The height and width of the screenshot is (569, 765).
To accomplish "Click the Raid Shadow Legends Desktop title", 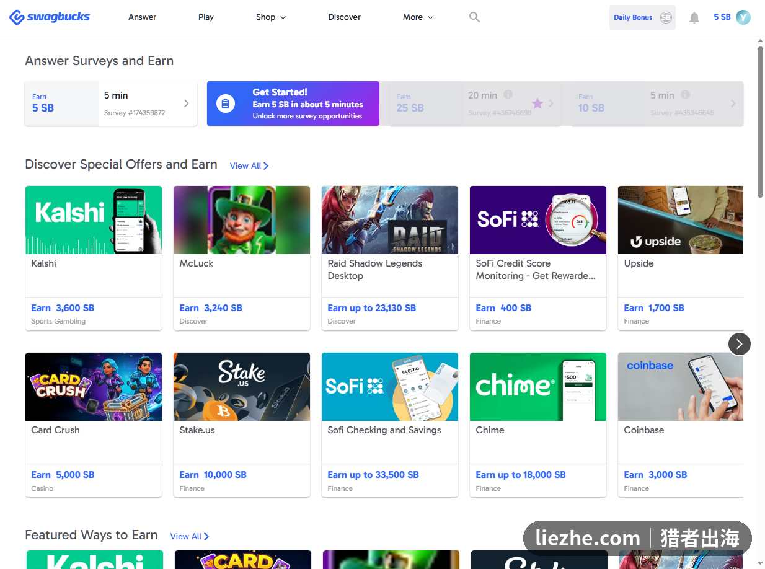I will (x=375, y=270).
